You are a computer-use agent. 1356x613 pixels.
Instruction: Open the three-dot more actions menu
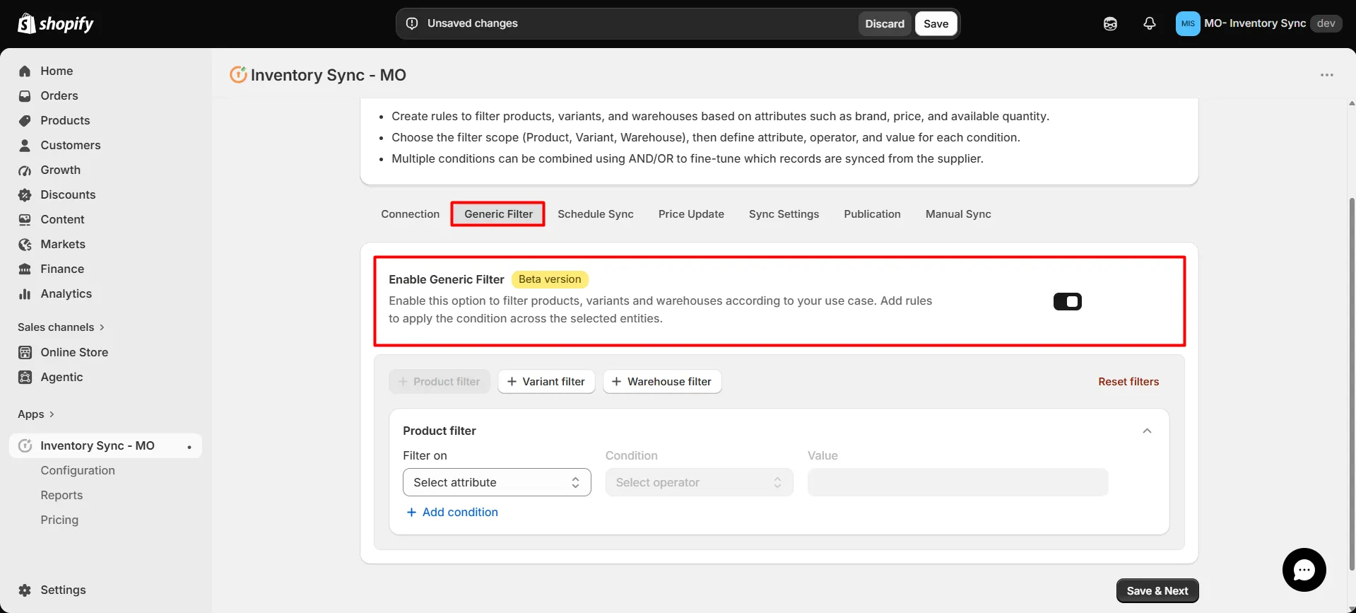pyautogui.click(x=1327, y=75)
